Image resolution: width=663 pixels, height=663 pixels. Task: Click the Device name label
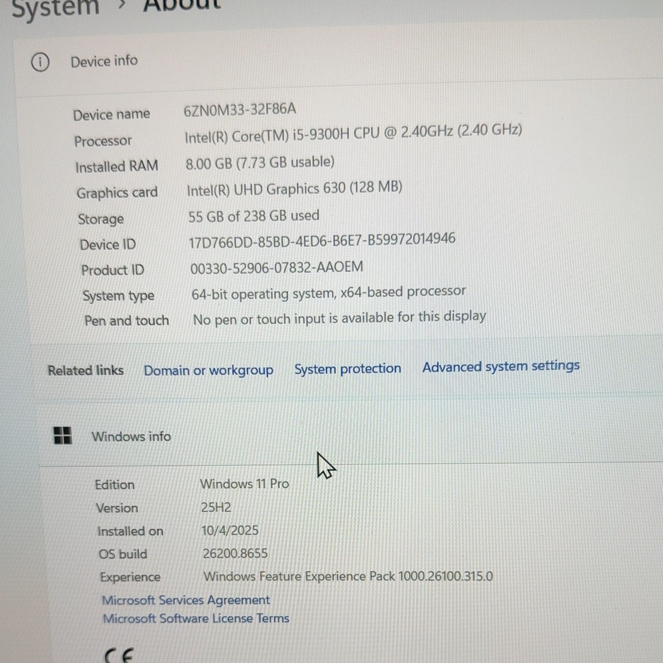coord(111,114)
